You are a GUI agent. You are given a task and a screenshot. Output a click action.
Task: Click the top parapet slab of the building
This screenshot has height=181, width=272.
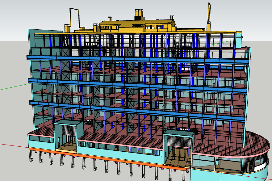tap(93, 33)
